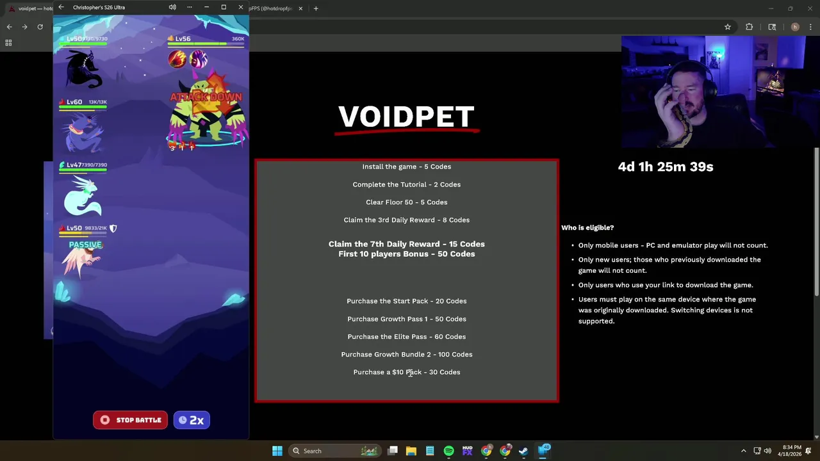This screenshot has height=461, width=820.
Task: Open the browser profile avatar menu
Action: click(x=795, y=27)
